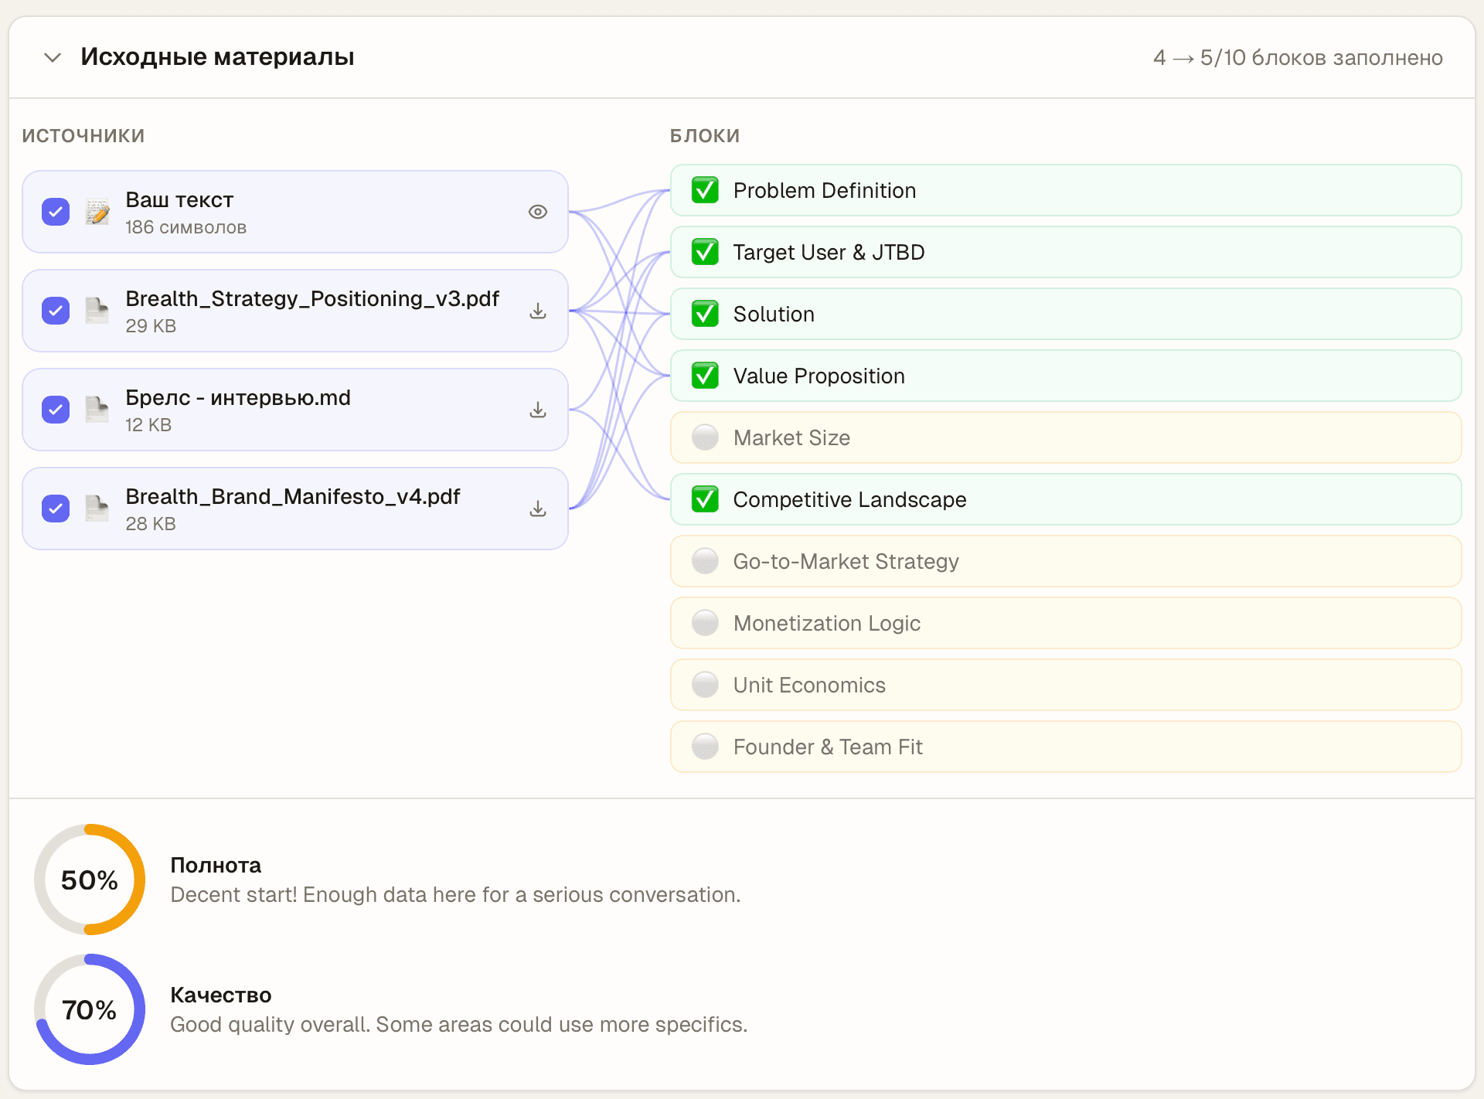This screenshot has height=1099, width=1484.
Task: Download Brealth_Strategy_Positioning_v3.pdf file
Action: coord(538,311)
